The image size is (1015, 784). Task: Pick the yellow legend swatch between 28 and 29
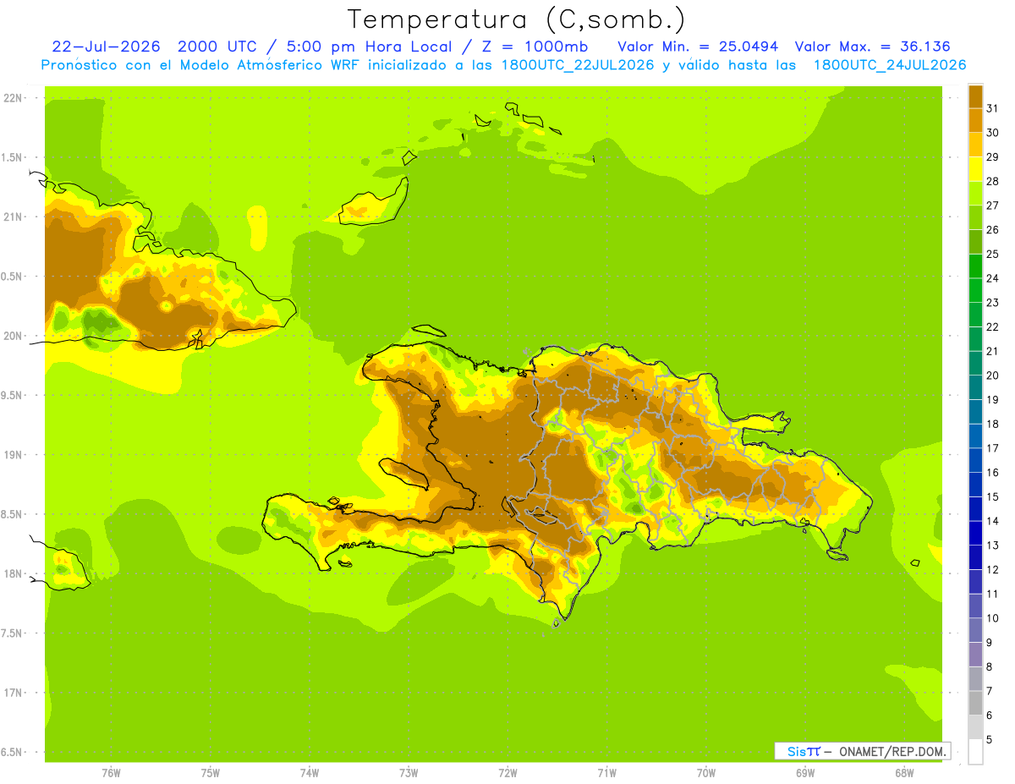pyautogui.click(x=975, y=169)
